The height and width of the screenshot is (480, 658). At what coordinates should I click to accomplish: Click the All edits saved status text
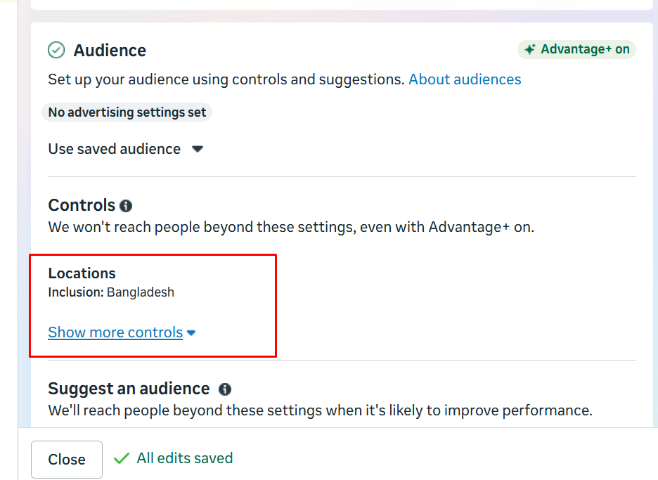pos(184,458)
